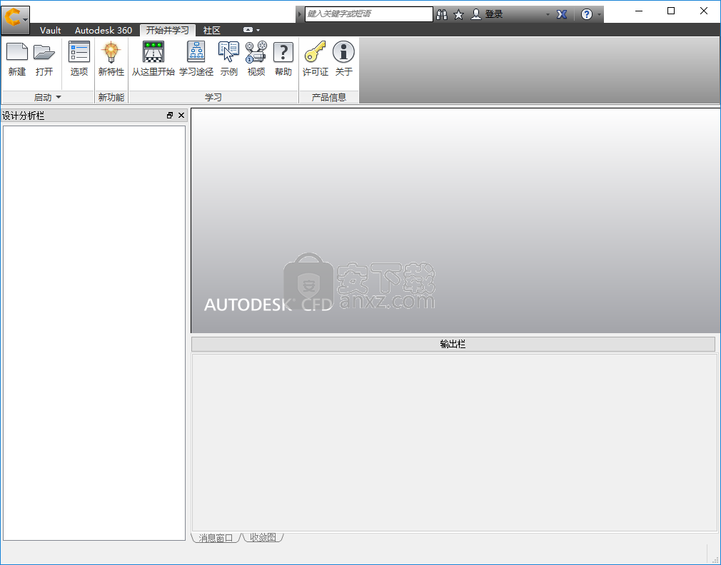721x565 pixels.
Task: Open the 学习途径 learning path icon
Action: 196,52
